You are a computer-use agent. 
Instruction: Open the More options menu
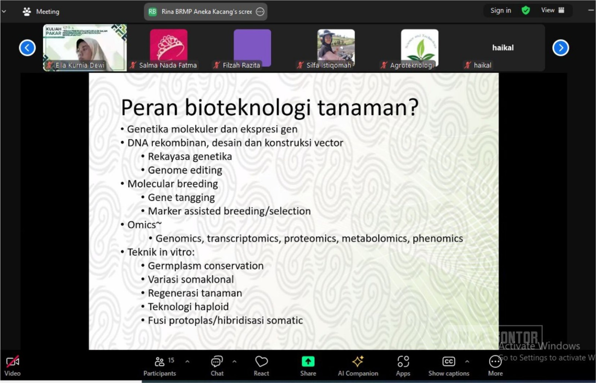495,365
